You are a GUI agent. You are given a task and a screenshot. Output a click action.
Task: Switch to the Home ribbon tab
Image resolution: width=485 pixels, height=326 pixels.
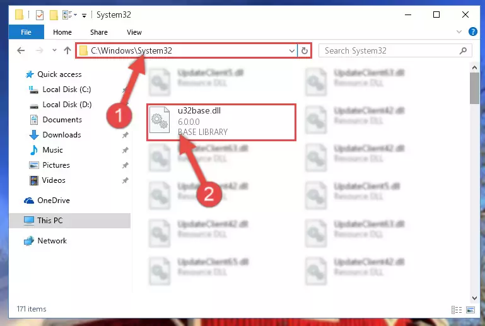(62, 32)
